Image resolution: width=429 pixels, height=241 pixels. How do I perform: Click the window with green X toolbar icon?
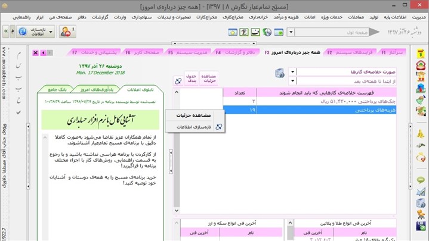coord(279,32)
